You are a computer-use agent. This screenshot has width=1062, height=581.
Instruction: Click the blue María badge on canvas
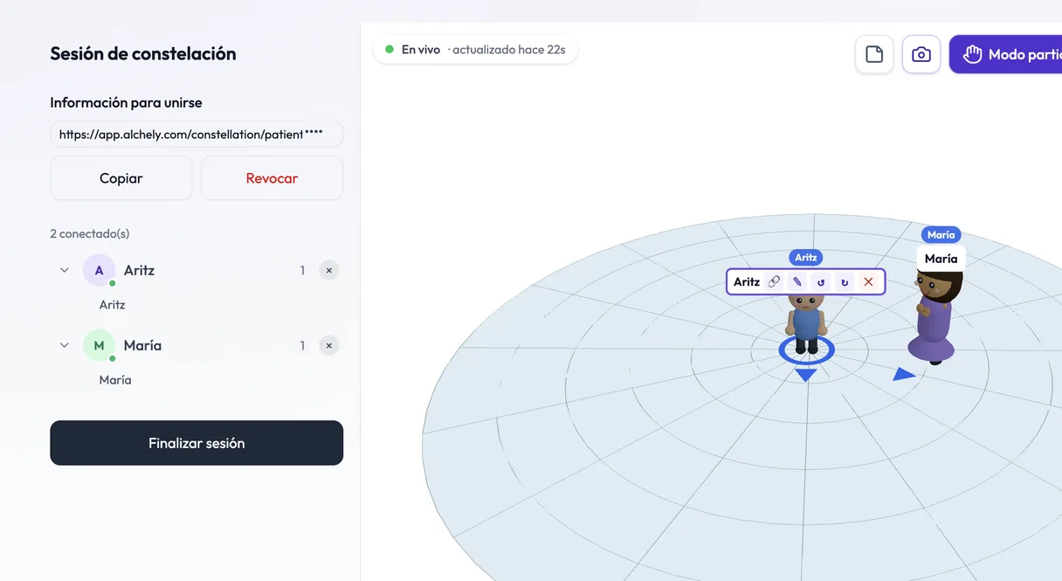(941, 235)
